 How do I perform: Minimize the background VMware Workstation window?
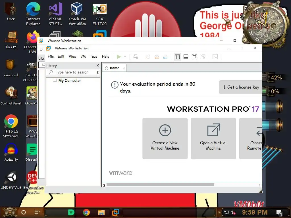221,41
